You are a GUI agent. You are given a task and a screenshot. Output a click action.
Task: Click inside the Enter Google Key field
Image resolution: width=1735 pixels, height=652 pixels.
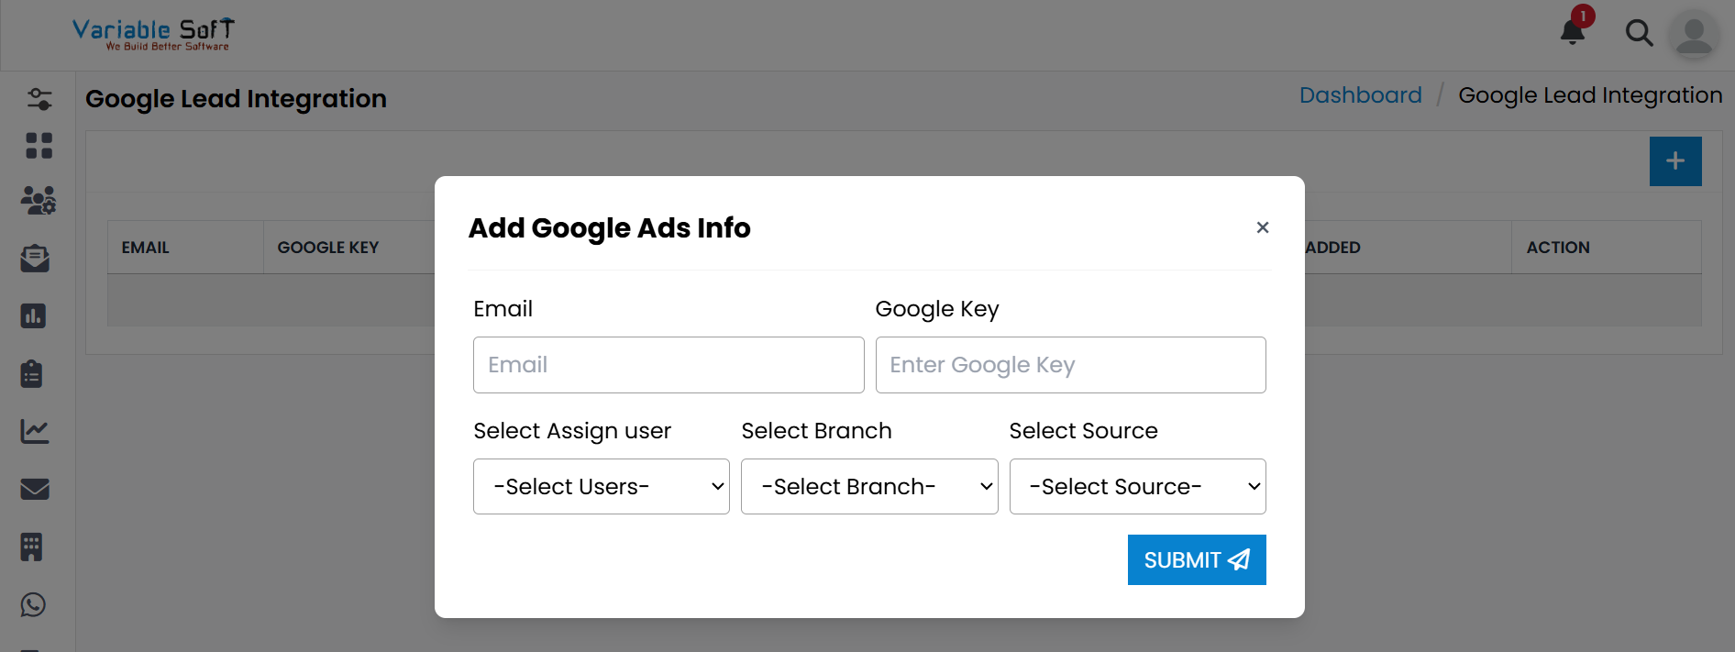tap(1070, 365)
